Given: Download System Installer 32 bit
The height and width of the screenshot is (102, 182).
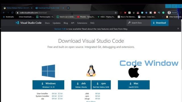Looking at the screenshot, I should (60, 96).
